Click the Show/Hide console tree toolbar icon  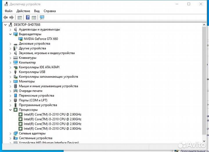pyautogui.click(x=20, y=17)
